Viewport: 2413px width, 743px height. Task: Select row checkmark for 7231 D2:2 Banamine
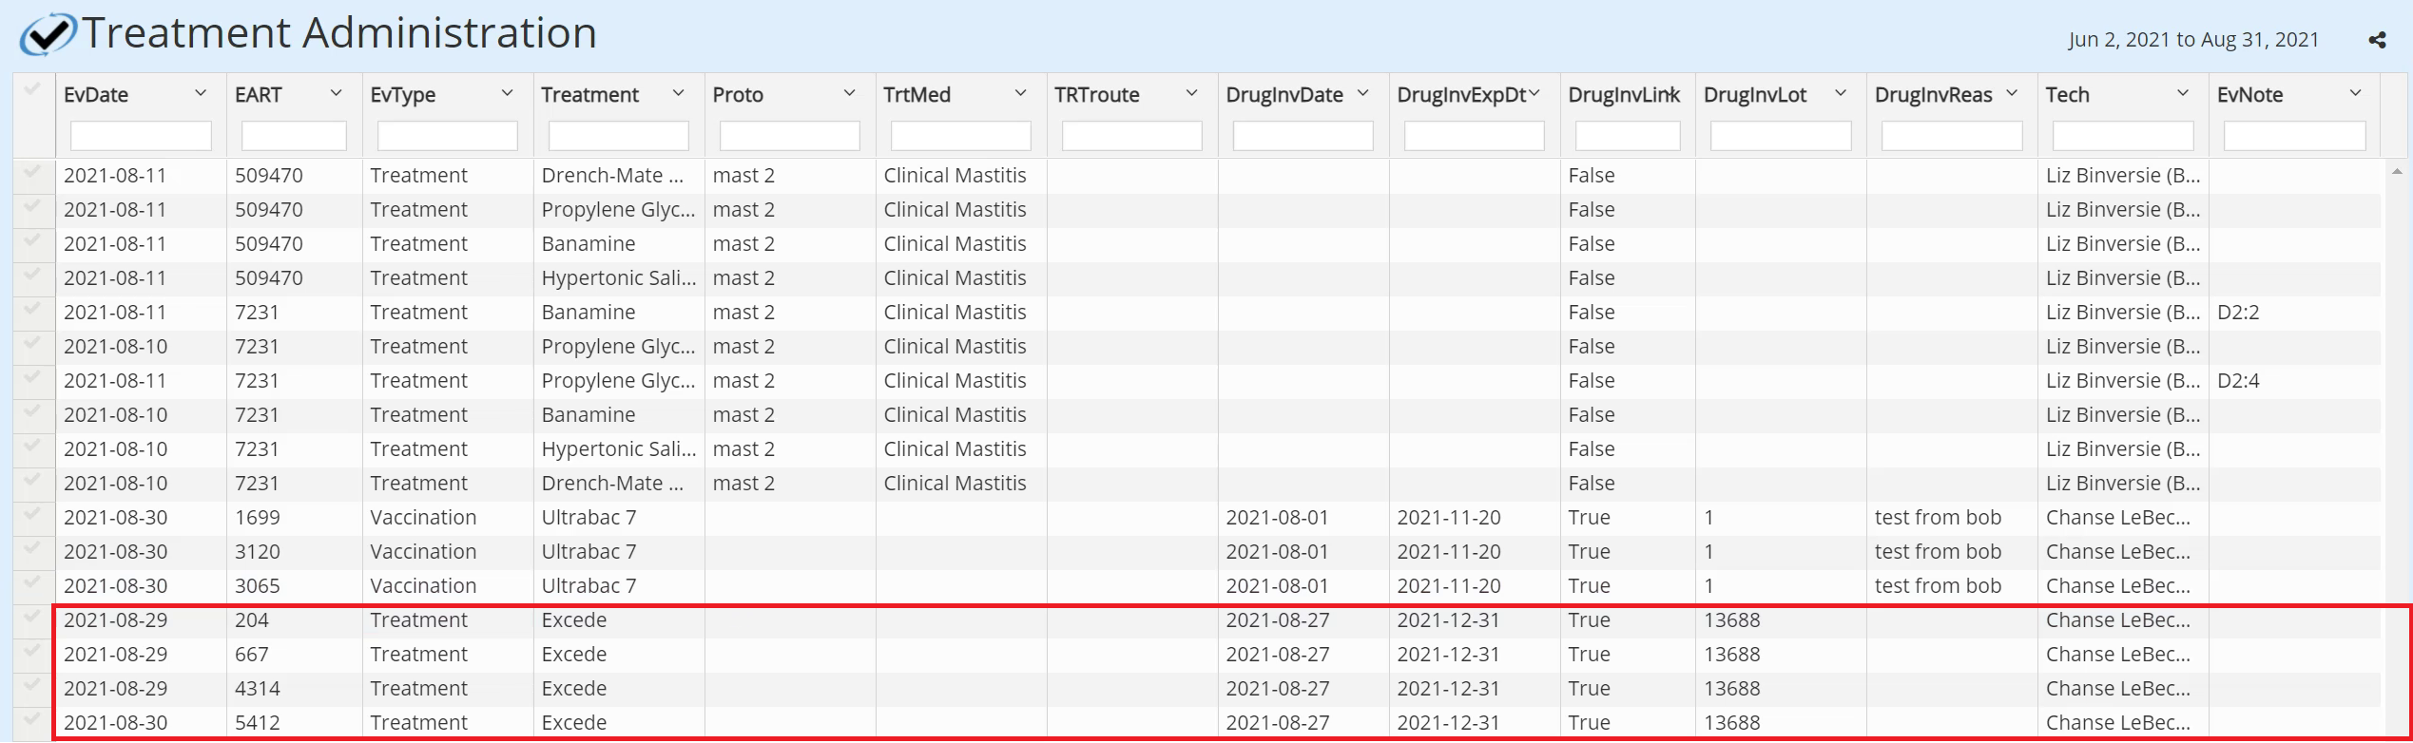click(x=32, y=309)
